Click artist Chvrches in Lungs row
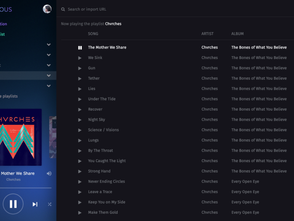 209,140
